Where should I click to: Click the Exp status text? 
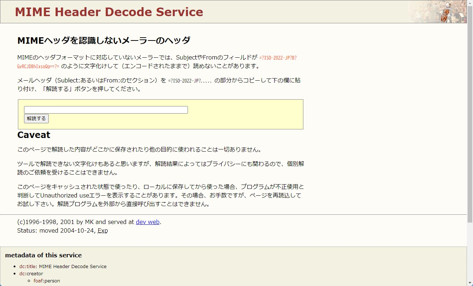coord(103,230)
